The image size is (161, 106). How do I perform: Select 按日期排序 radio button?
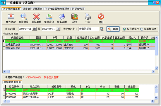click(124, 29)
